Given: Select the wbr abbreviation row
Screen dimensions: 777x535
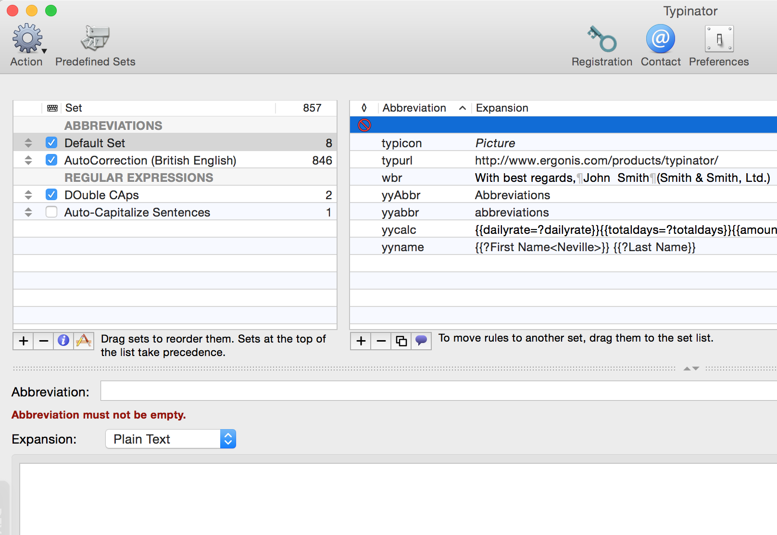Looking at the screenshot, I should click(x=392, y=178).
